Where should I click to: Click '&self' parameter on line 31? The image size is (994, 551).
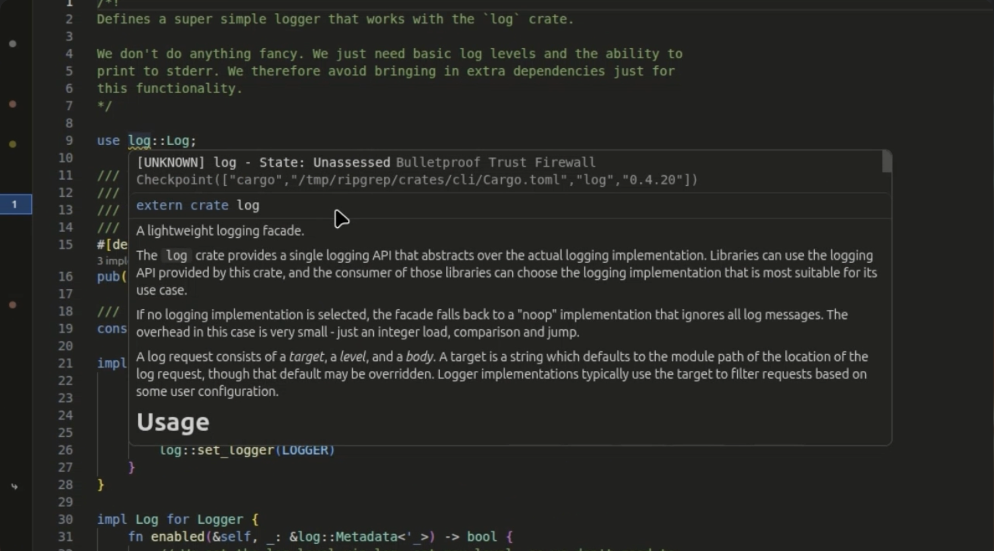231,537
